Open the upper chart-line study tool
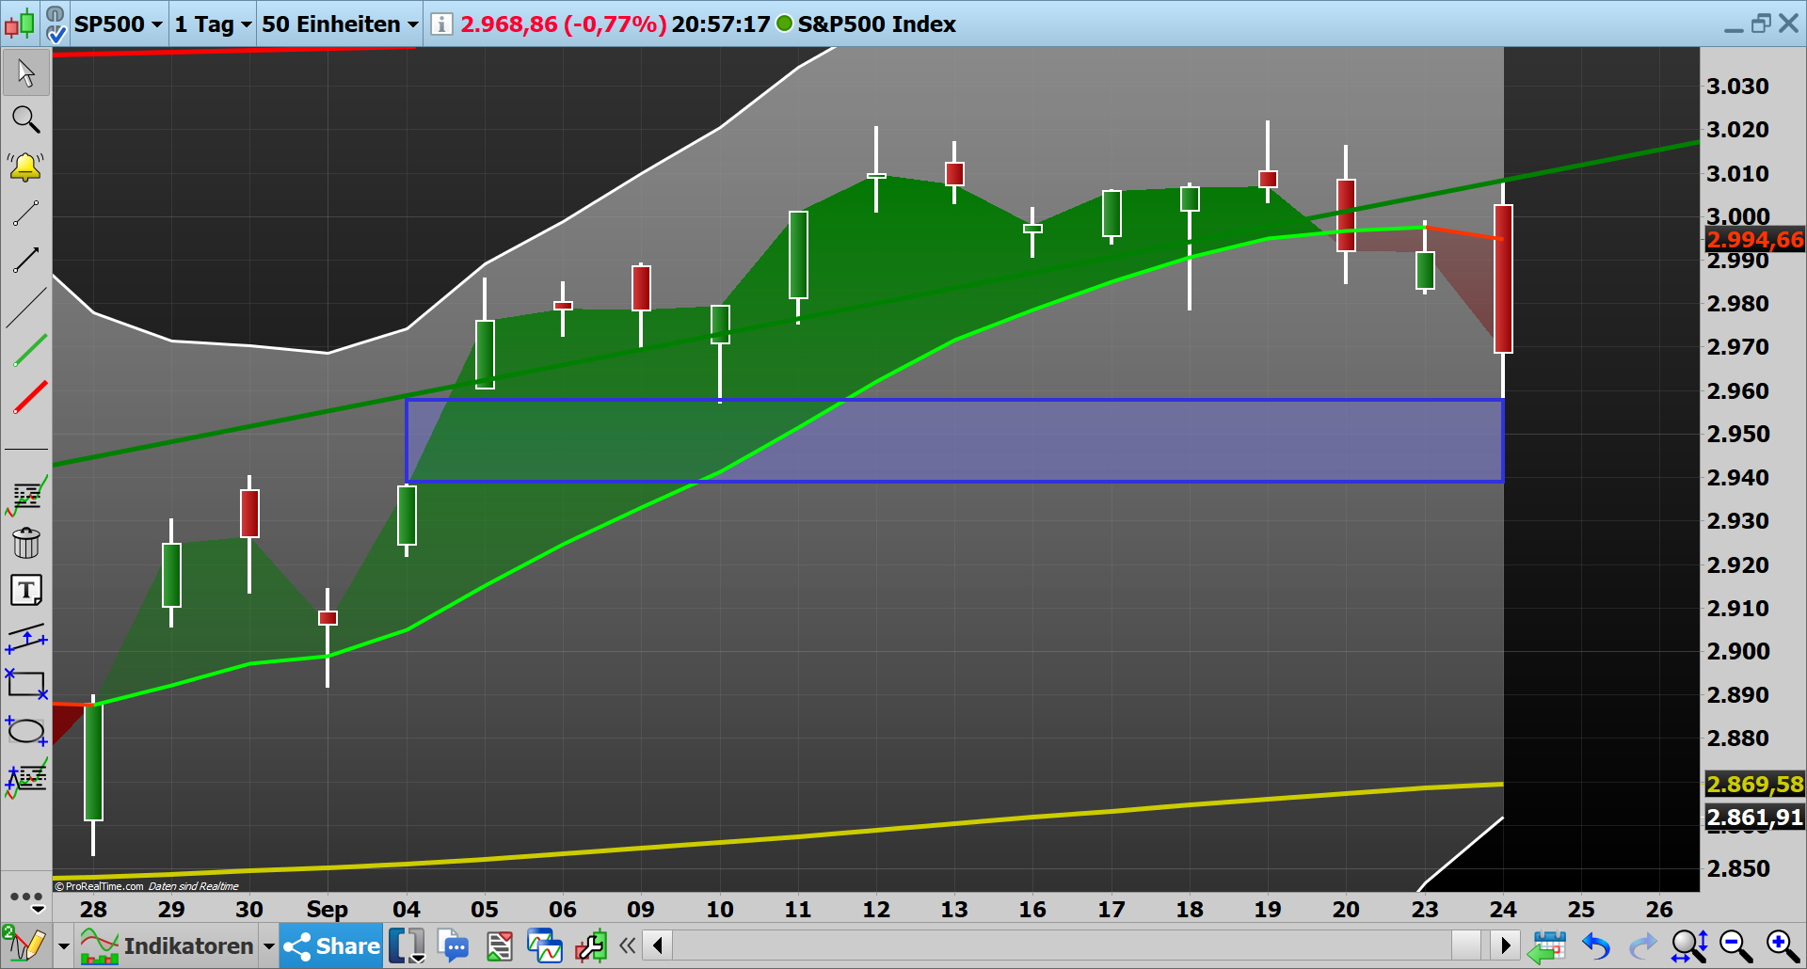 point(26,496)
